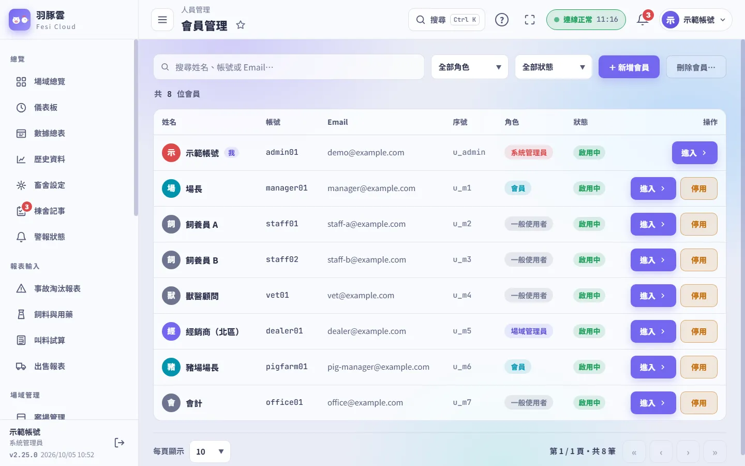Click the sidebar vertical scrollbar
This screenshot has height=466, width=745.
[136, 128]
